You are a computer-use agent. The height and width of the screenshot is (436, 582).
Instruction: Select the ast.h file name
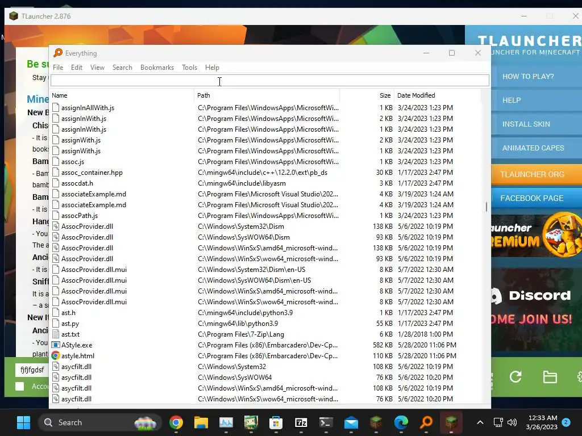68,313
